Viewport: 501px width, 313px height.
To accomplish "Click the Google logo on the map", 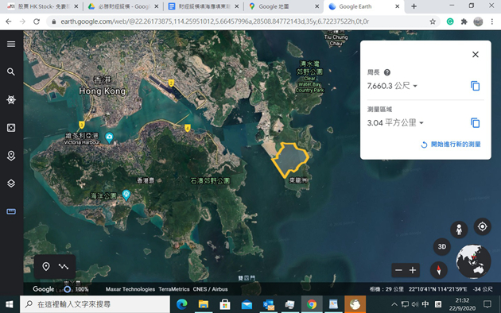I will tap(44, 289).
